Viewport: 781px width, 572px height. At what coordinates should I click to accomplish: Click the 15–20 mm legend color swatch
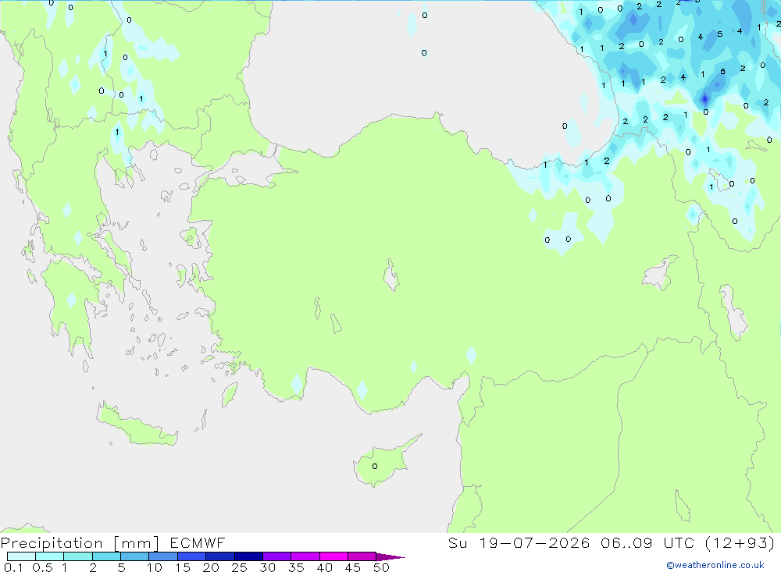click(x=192, y=556)
